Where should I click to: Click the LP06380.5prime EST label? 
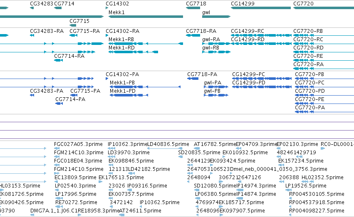click(215, 195)
